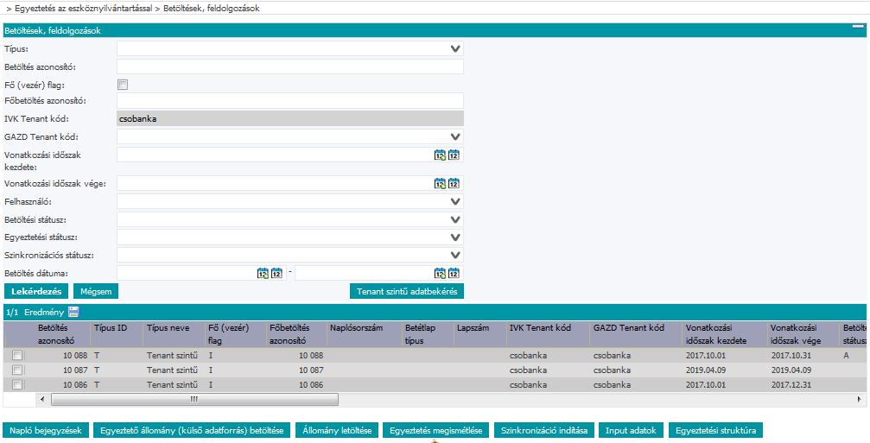The height and width of the screenshot is (443, 870).
Task: Open the Betöltési státusz dropdown
Action: point(455,219)
